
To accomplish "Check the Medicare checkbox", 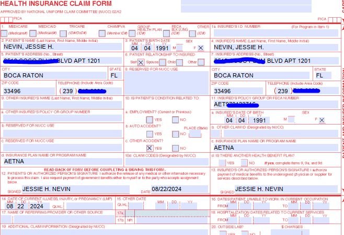I will tap(4, 33).
